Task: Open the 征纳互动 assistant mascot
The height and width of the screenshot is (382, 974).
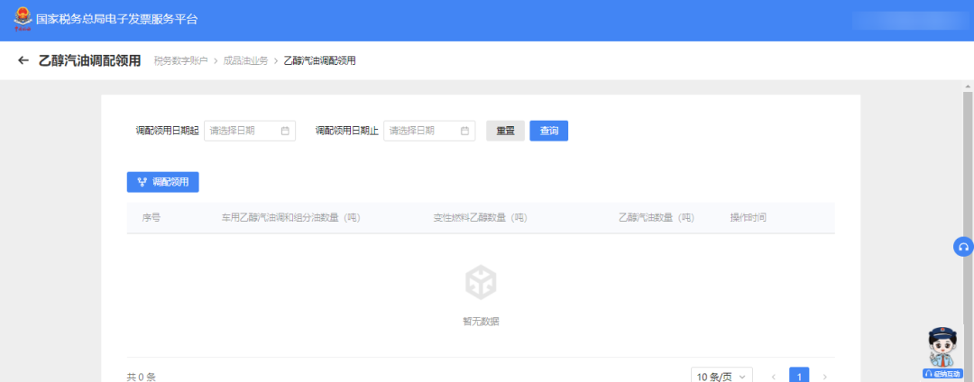Action: (x=943, y=352)
